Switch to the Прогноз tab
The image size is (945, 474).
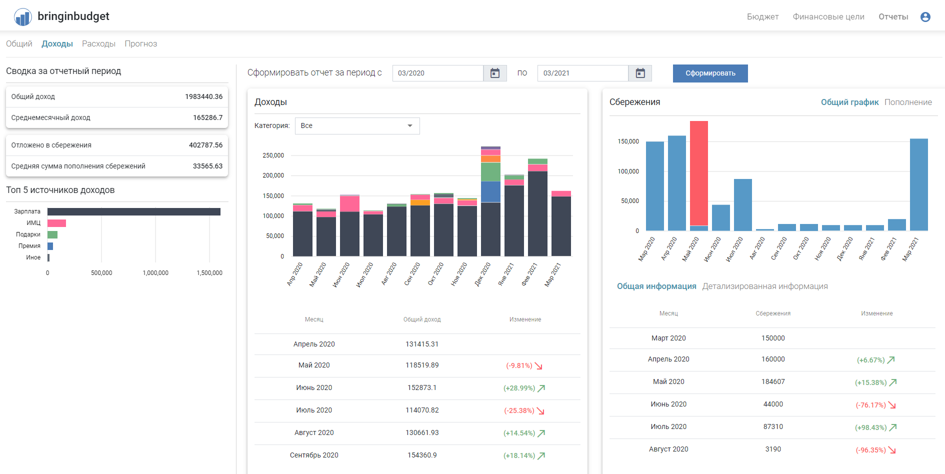pyautogui.click(x=140, y=44)
